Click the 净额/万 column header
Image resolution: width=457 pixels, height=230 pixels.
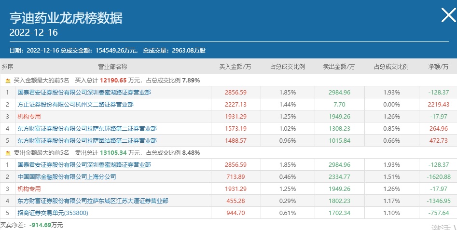(x=438, y=67)
